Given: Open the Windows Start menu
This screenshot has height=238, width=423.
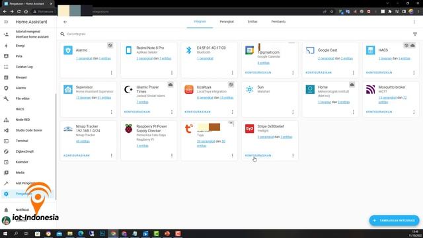Looking at the screenshot, I should point(5,233).
